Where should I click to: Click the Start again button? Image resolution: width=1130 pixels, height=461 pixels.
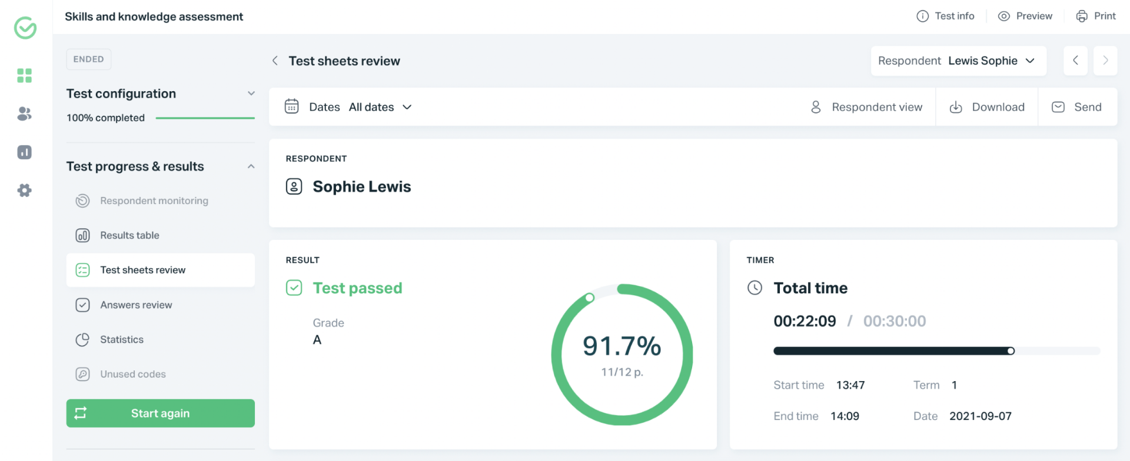coord(160,413)
